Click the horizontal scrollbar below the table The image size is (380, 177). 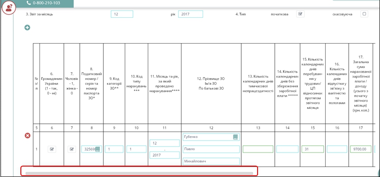[139, 173]
